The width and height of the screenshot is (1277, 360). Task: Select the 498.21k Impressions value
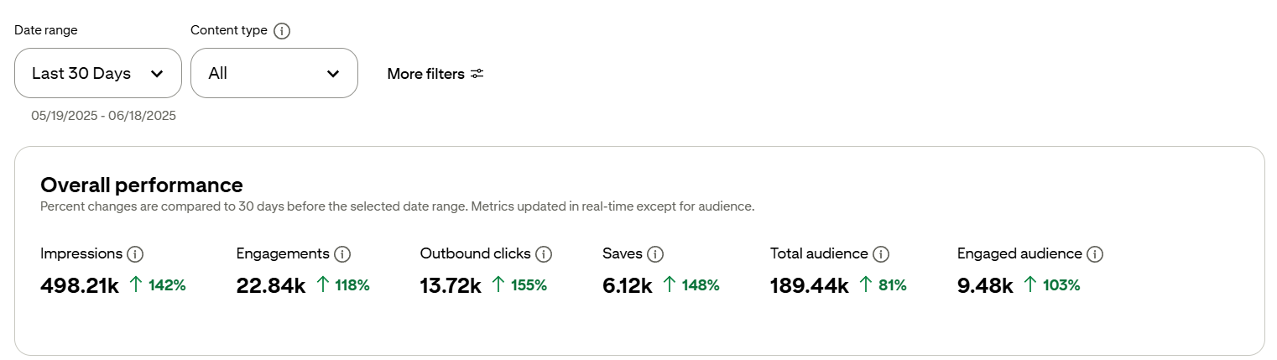(80, 285)
